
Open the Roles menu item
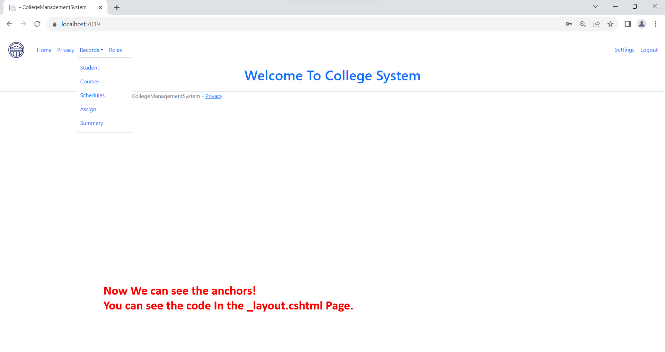(x=115, y=50)
